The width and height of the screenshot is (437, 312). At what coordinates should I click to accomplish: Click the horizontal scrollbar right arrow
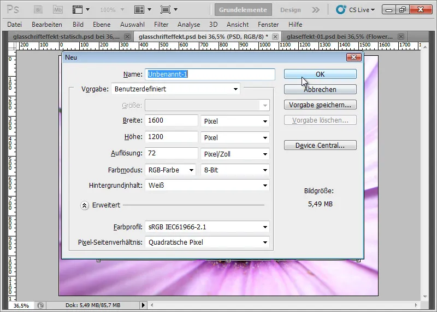416,305
